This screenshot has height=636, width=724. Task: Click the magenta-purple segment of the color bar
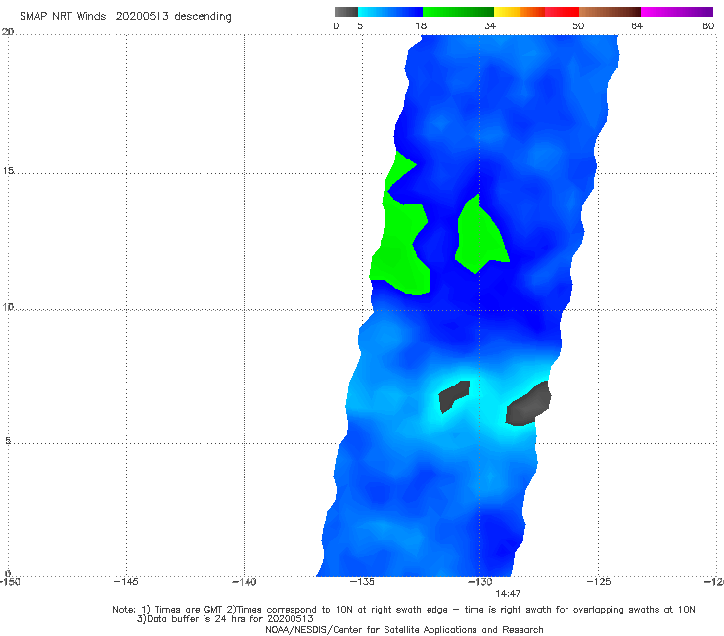pos(677,12)
